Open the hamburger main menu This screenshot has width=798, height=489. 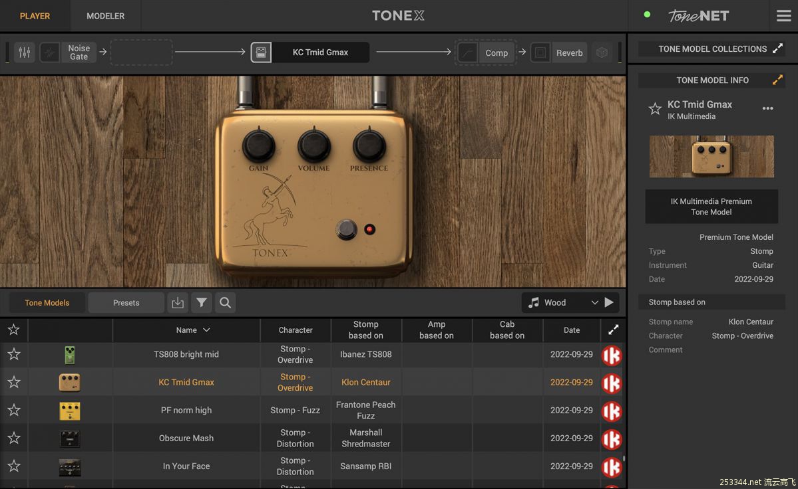[x=784, y=16]
